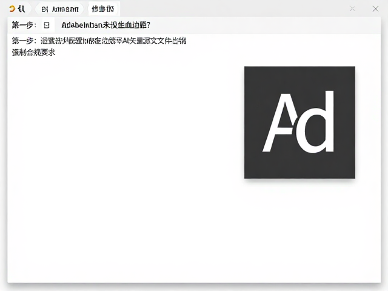Click the small box icon beside 第一步
The height and width of the screenshot is (291, 388).
[47, 25]
